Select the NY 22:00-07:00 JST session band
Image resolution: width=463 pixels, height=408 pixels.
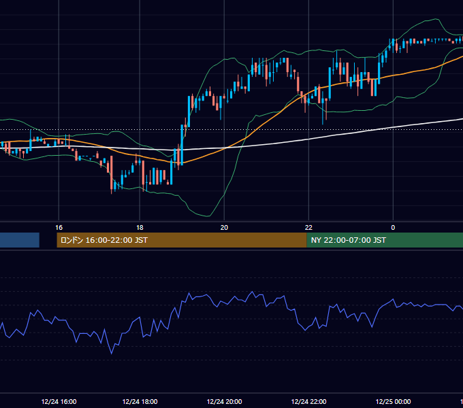pos(385,240)
